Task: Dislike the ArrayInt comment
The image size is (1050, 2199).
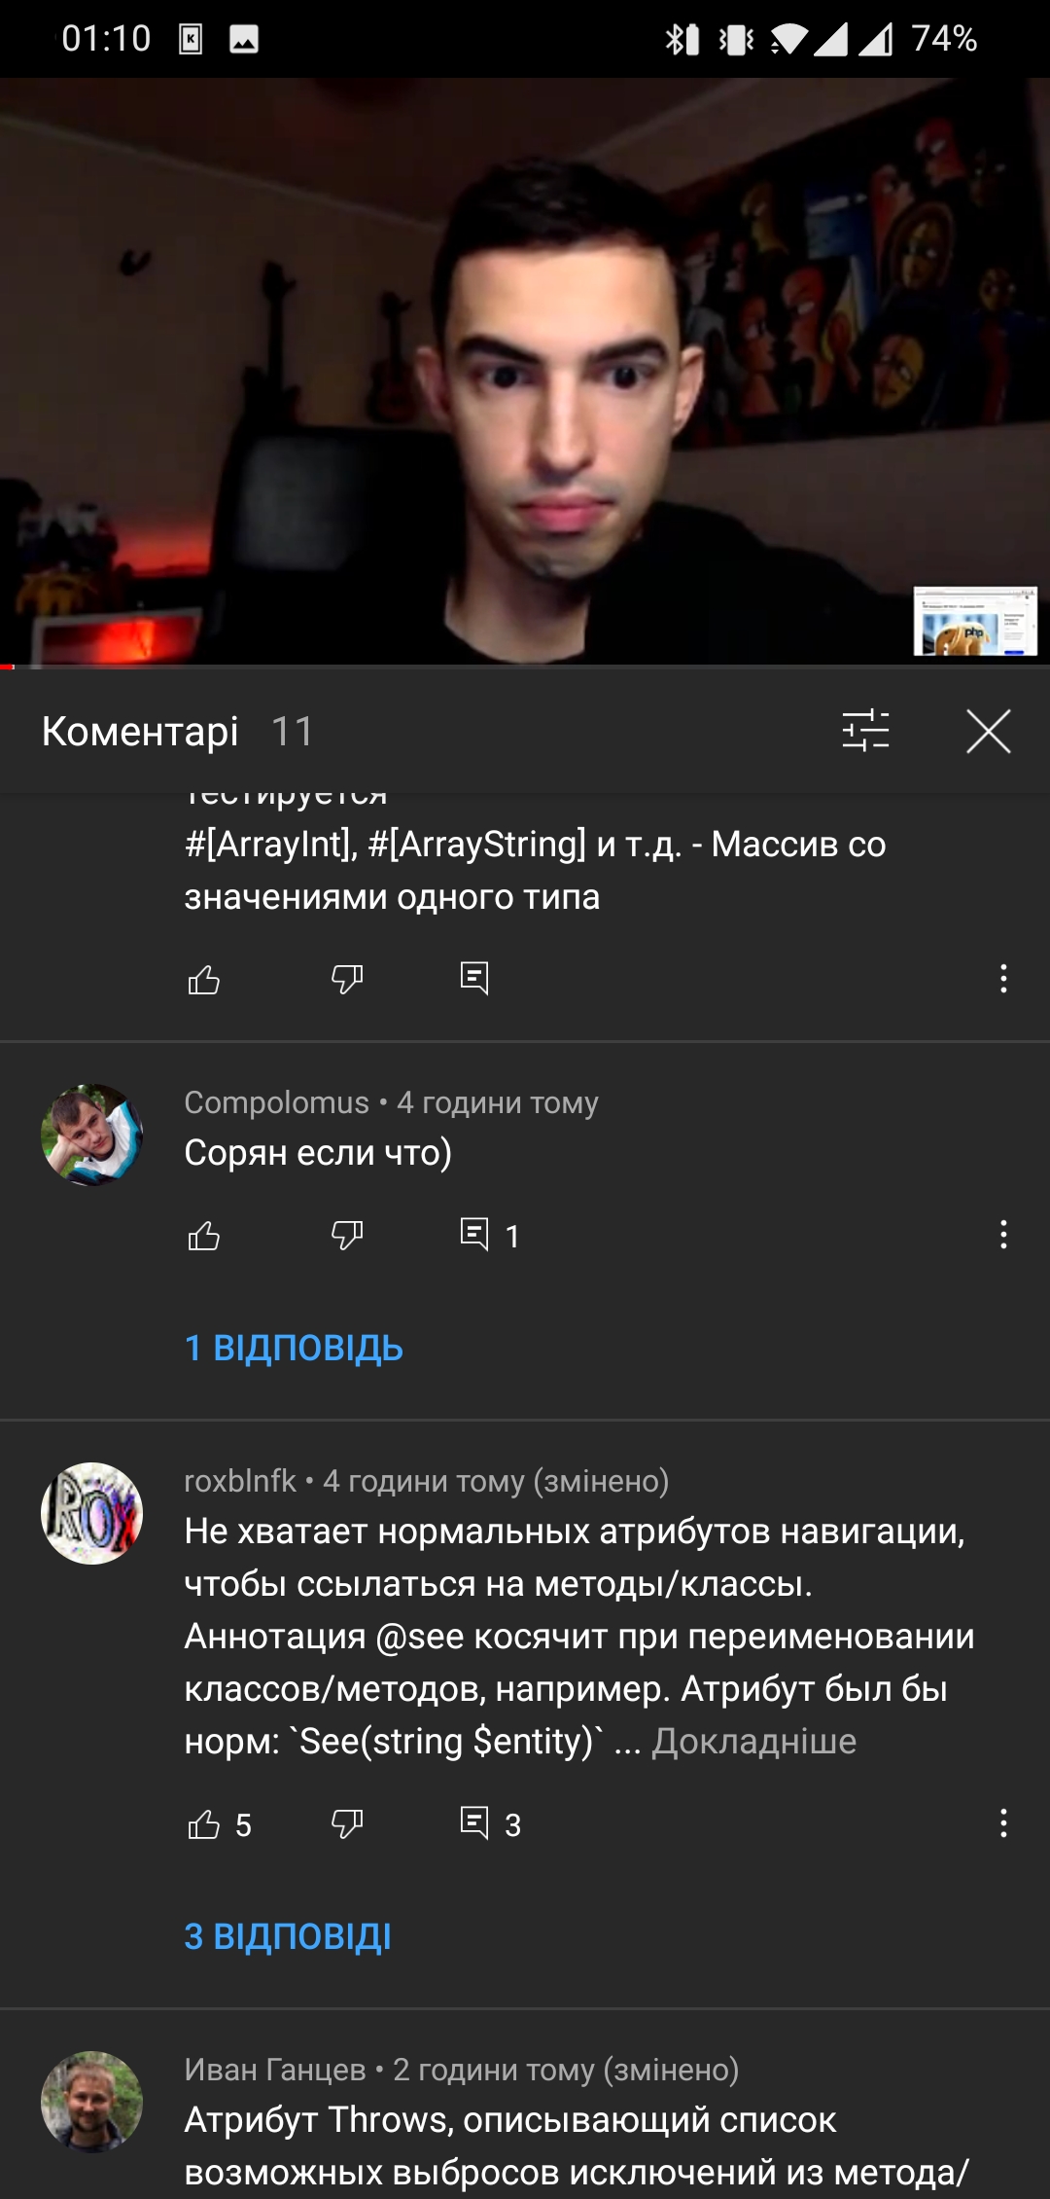Action: tap(346, 979)
